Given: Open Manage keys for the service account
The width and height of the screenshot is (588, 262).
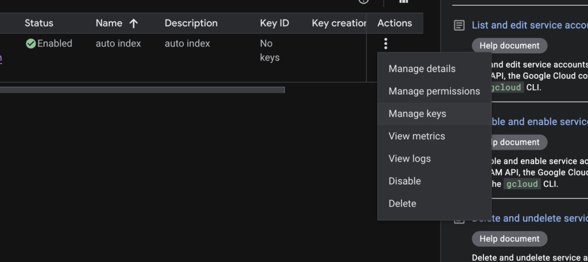Looking at the screenshot, I should (417, 114).
